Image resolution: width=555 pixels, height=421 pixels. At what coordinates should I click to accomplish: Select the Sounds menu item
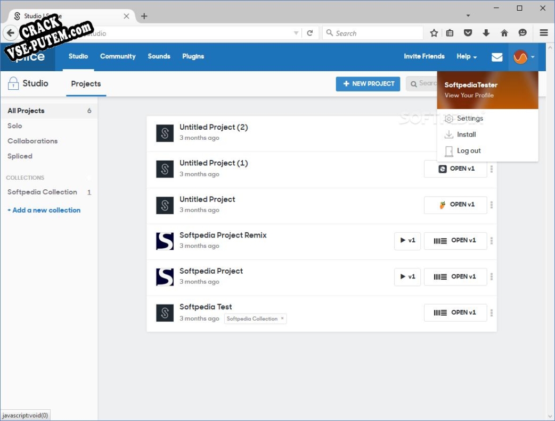pyautogui.click(x=159, y=56)
